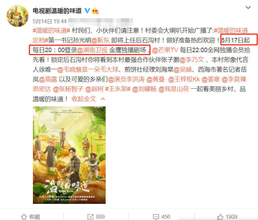The height and width of the screenshot is (220, 258).
Task: Open the #王永泉# hashtag
Action: (x=118, y=89)
